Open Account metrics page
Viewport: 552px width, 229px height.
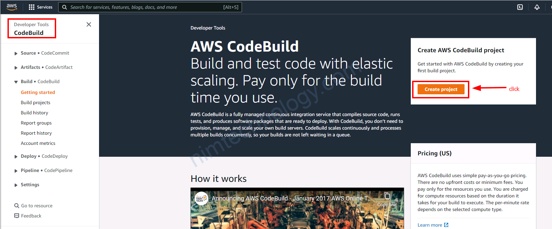click(38, 143)
